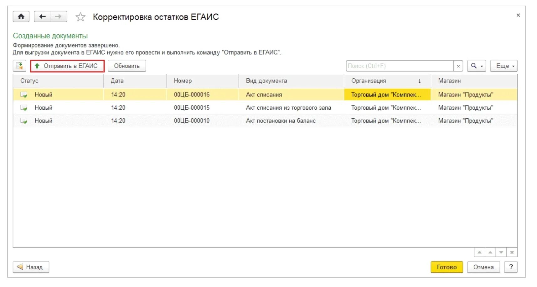Image resolution: width=537 pixels, height=287 pixels.
Task: Jump to last row in list
Action: [512, 252]
